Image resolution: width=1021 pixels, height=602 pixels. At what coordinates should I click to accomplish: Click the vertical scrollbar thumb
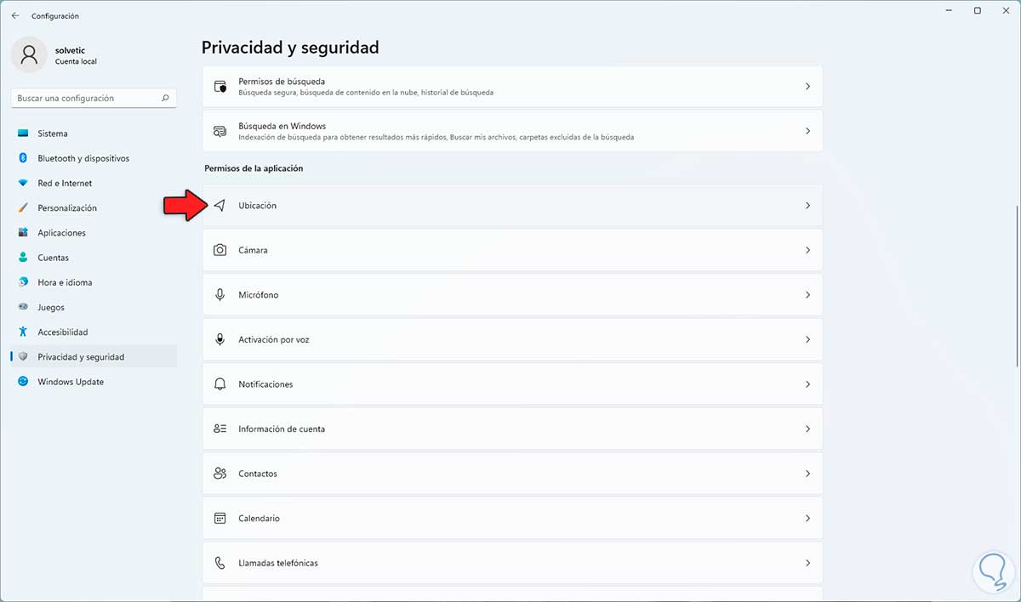[1017, 287]
